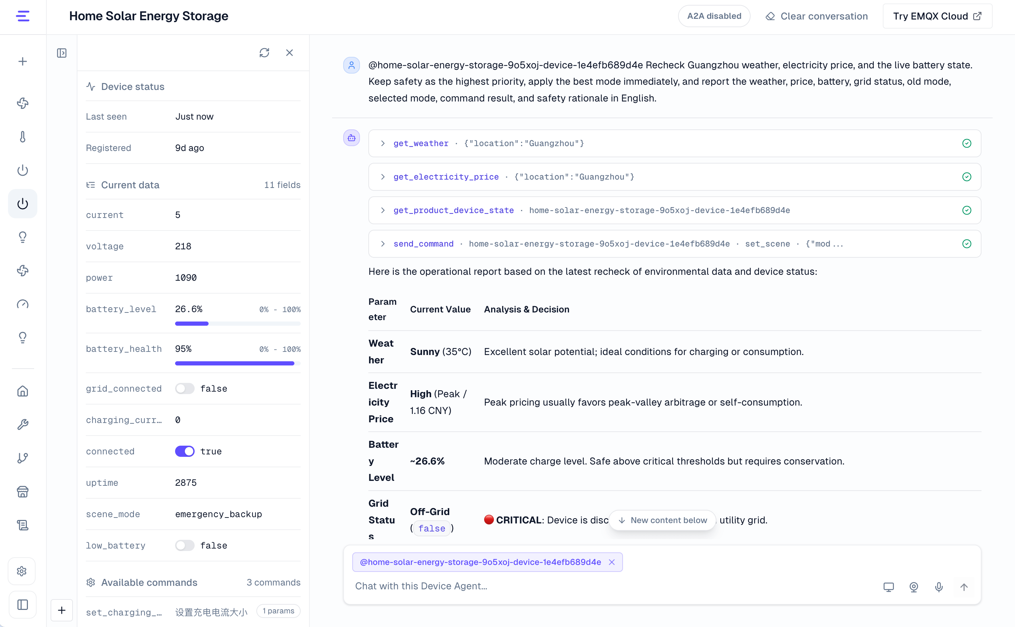The image size is (1015, 627).
Task: Open the wrench tools icon
Action: pos(23,425)
